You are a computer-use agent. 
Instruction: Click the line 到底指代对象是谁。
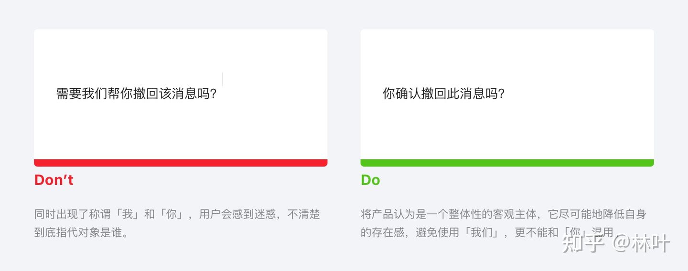point(81,232)
